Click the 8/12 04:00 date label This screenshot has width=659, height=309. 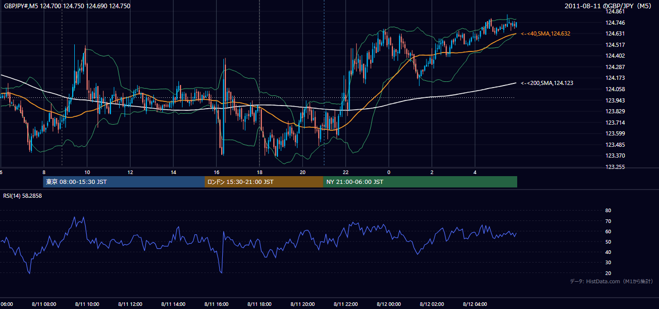(x=475, y=304)
